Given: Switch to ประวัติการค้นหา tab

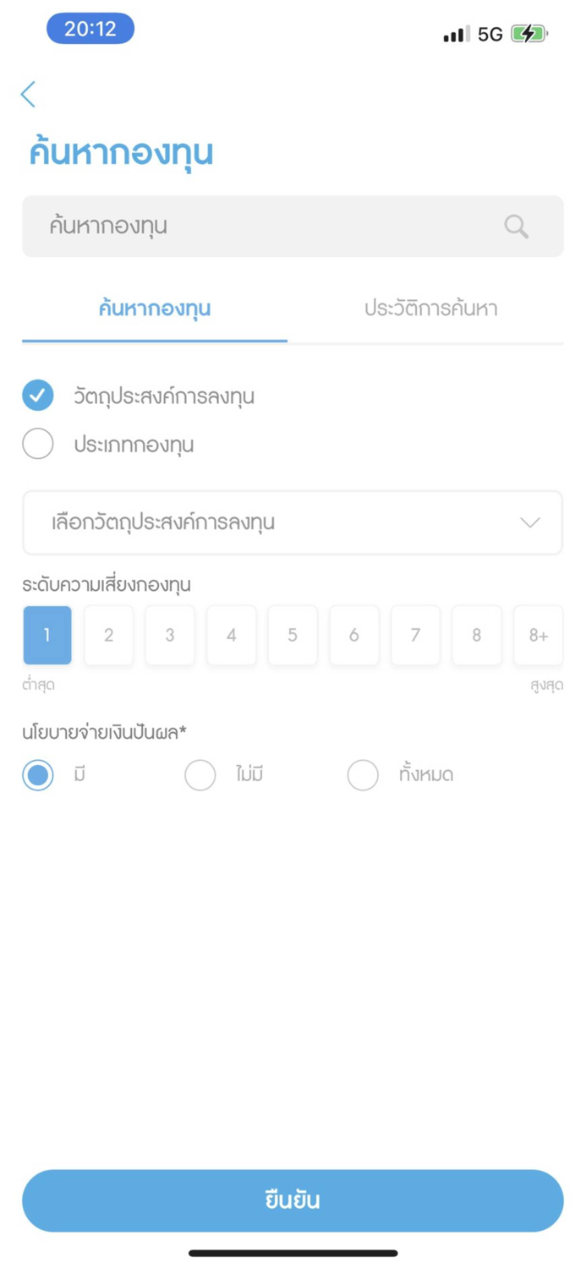Looking at the screenshot, I should pos(430,309).
